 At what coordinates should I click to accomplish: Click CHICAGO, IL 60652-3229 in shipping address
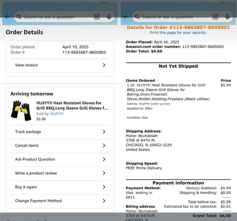coord(149,145)
